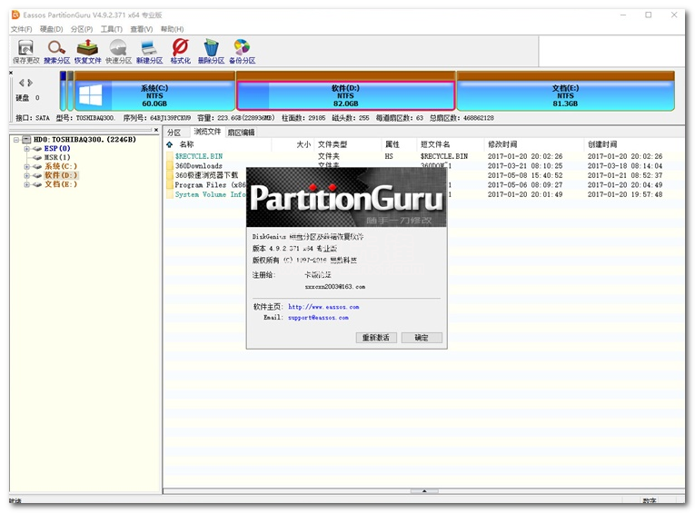Sort by the Name (名称) column header

coord(218,144)
